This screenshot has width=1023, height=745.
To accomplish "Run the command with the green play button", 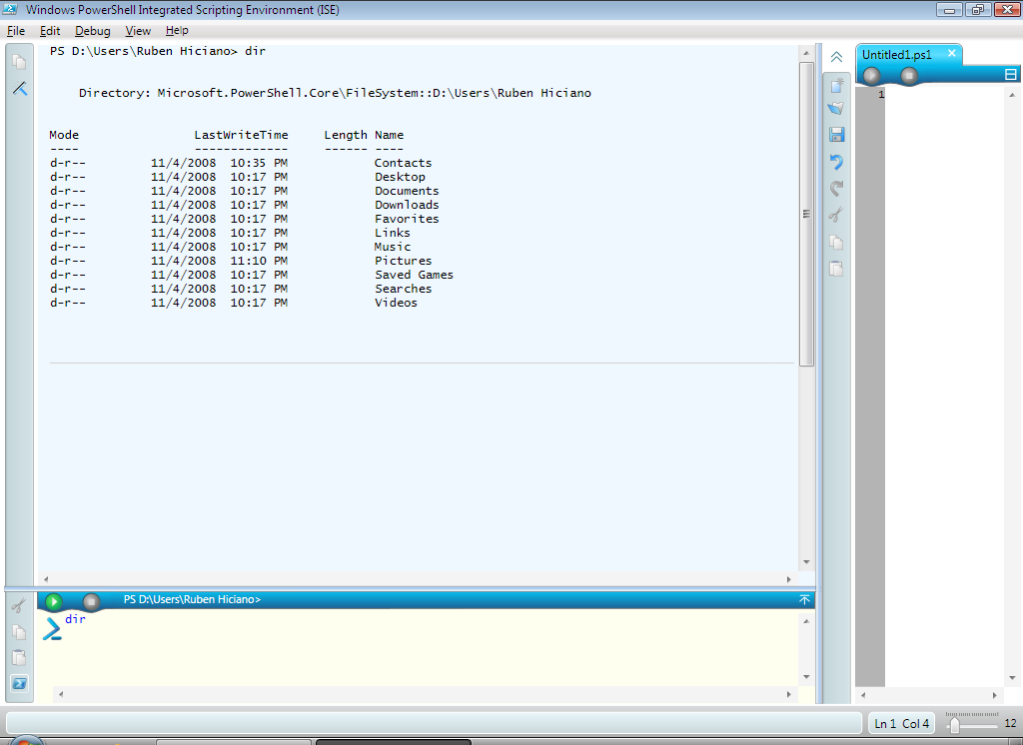I will [54, 601].
